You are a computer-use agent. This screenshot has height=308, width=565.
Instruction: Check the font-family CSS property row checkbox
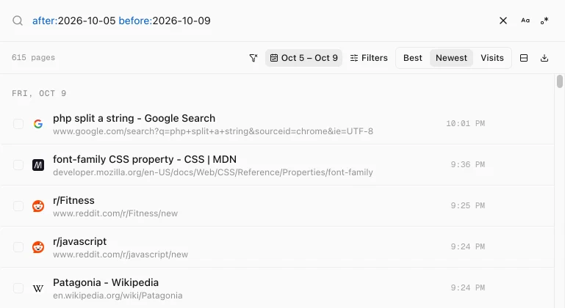18,165
